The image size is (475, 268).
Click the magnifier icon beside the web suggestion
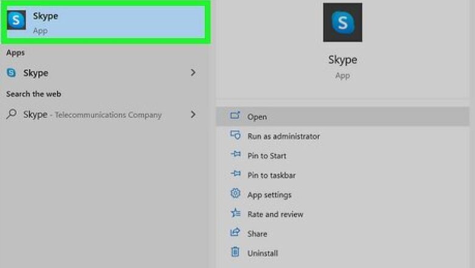[x=12, y=114]
